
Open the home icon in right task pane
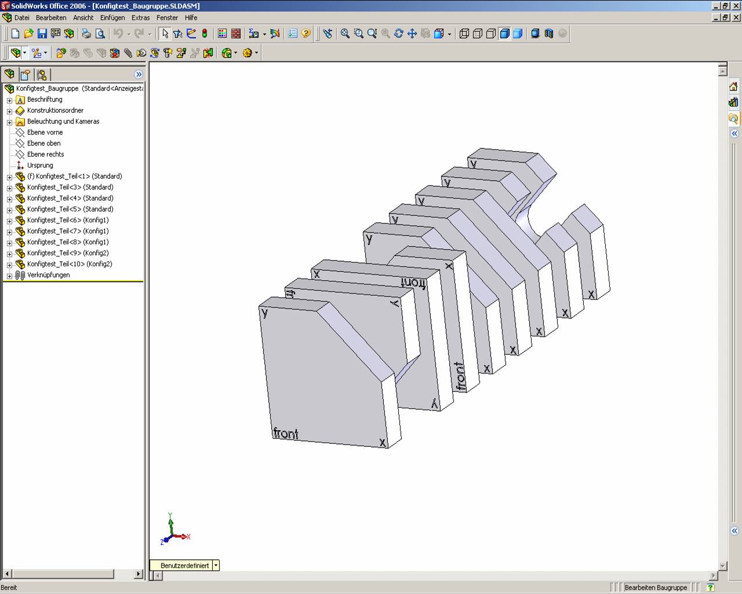(733, 87)
